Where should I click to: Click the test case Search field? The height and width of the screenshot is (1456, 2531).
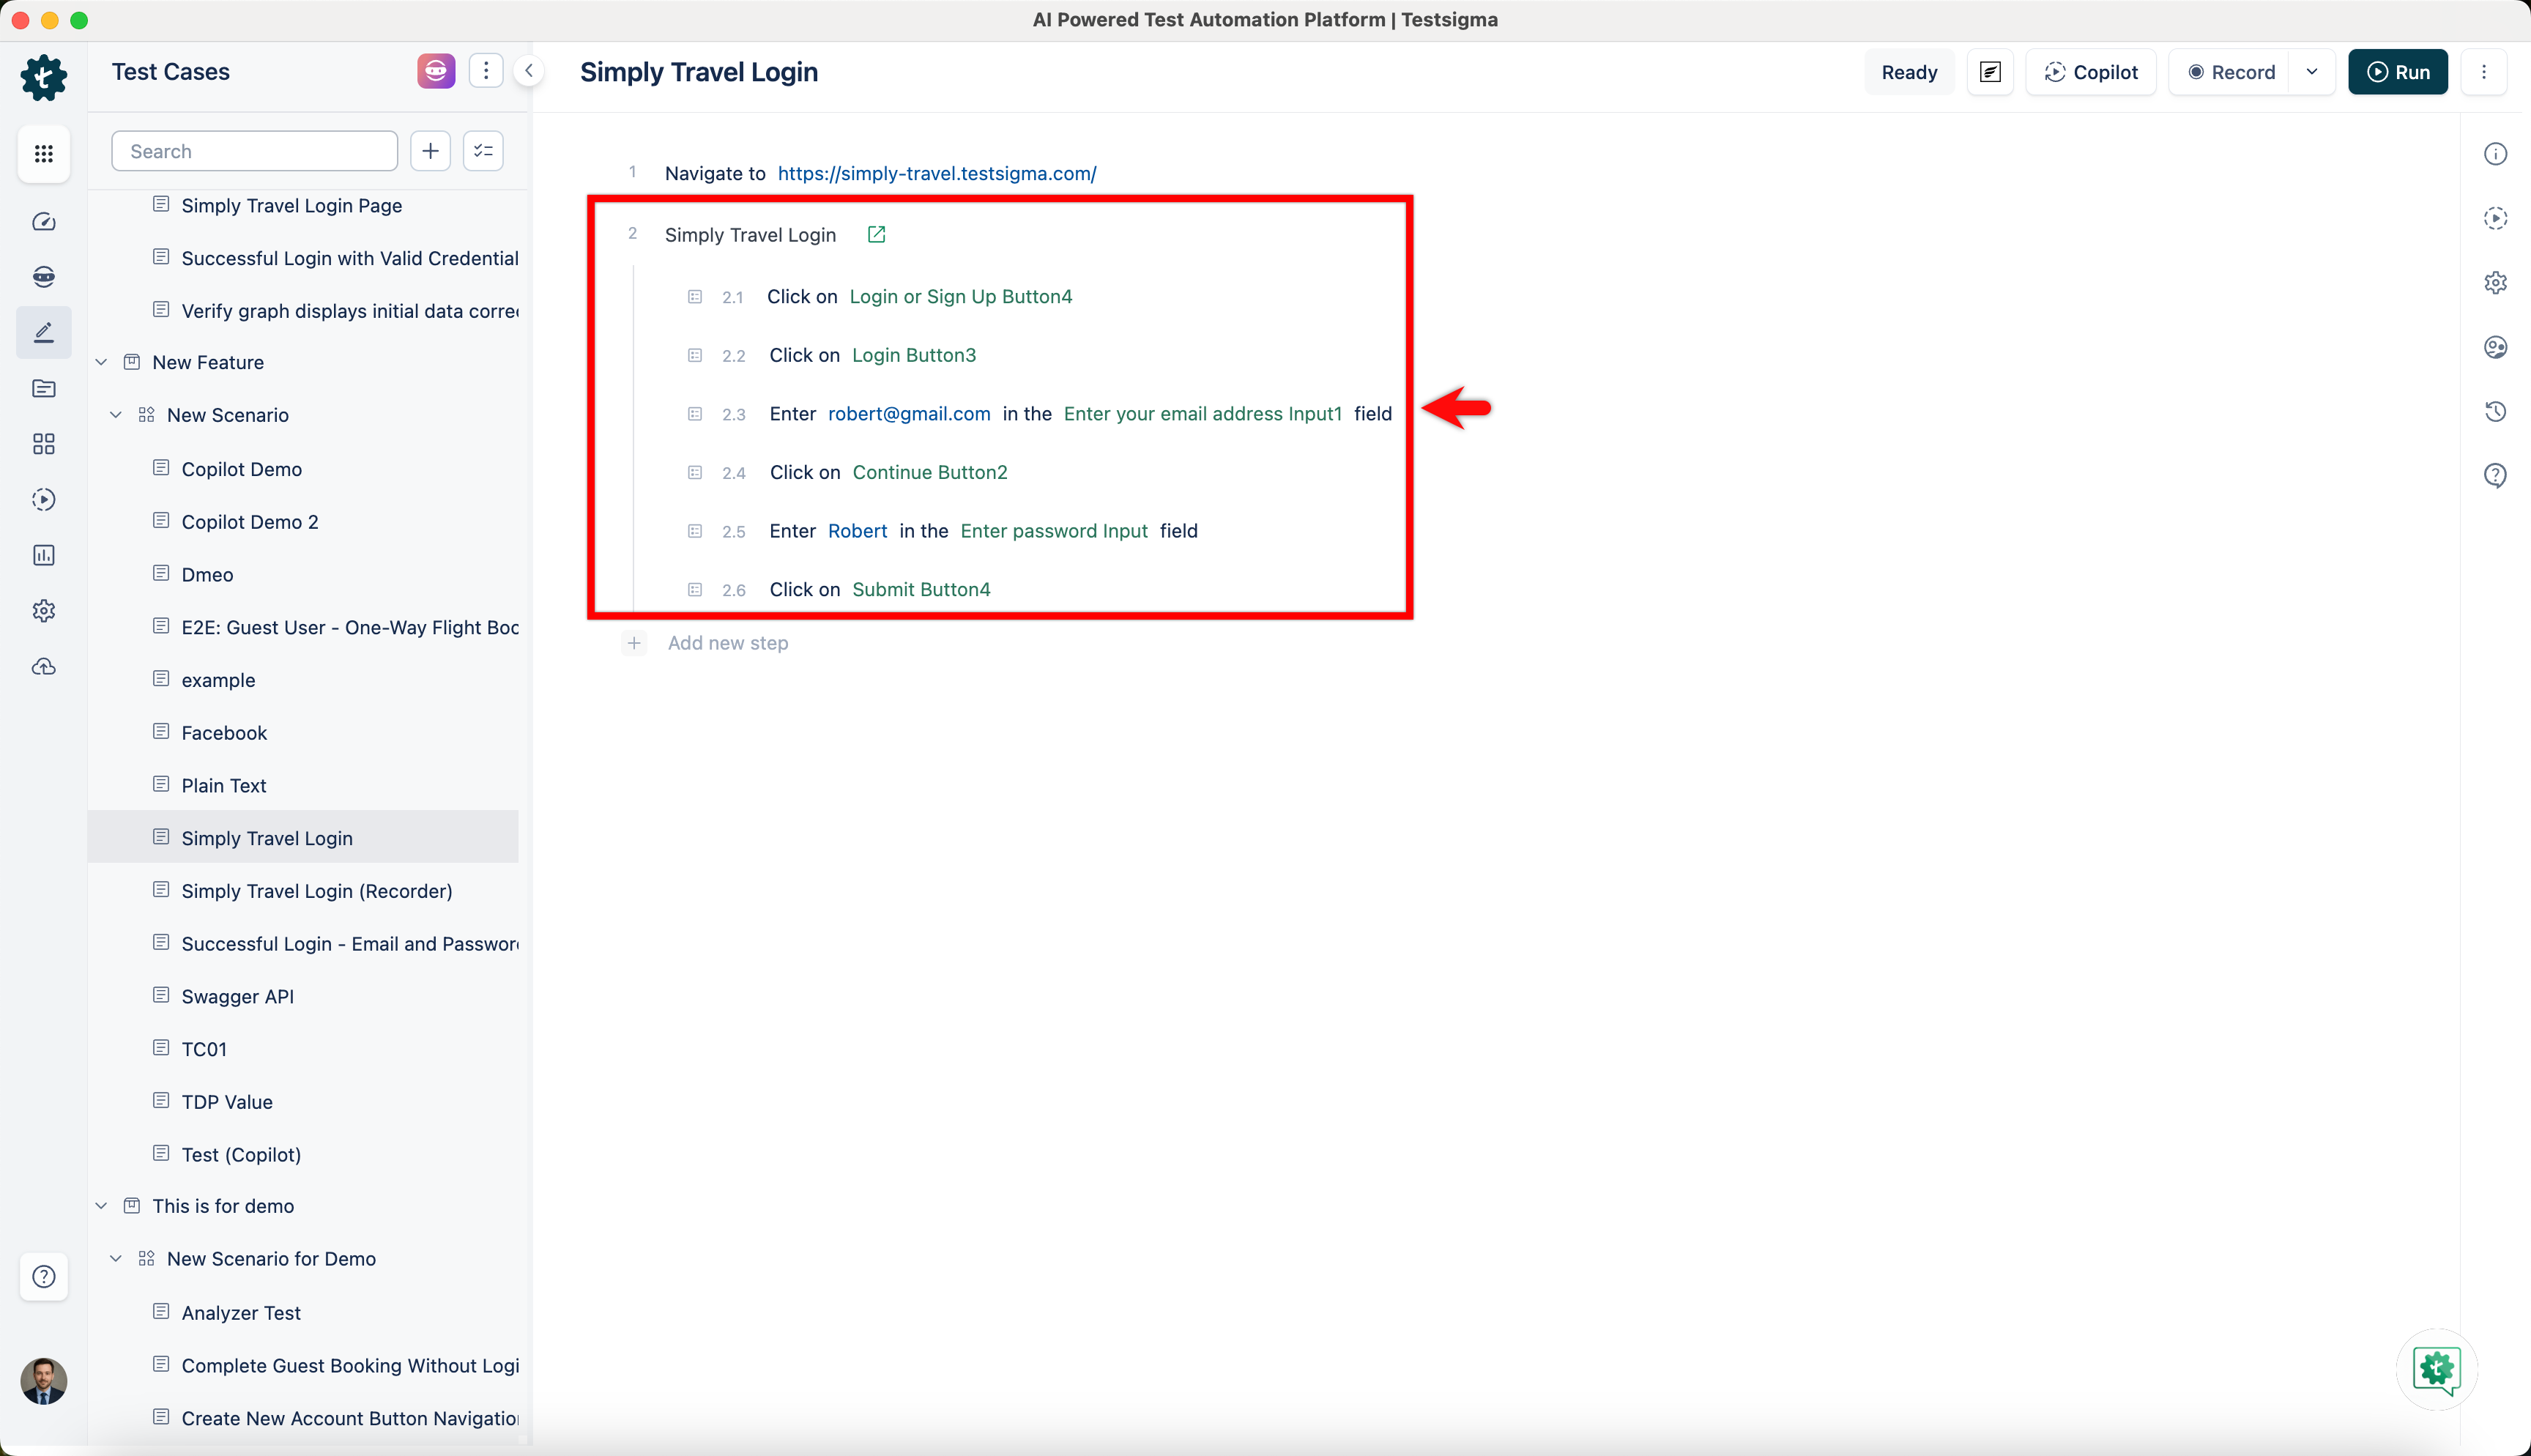[x=255, y=151]
